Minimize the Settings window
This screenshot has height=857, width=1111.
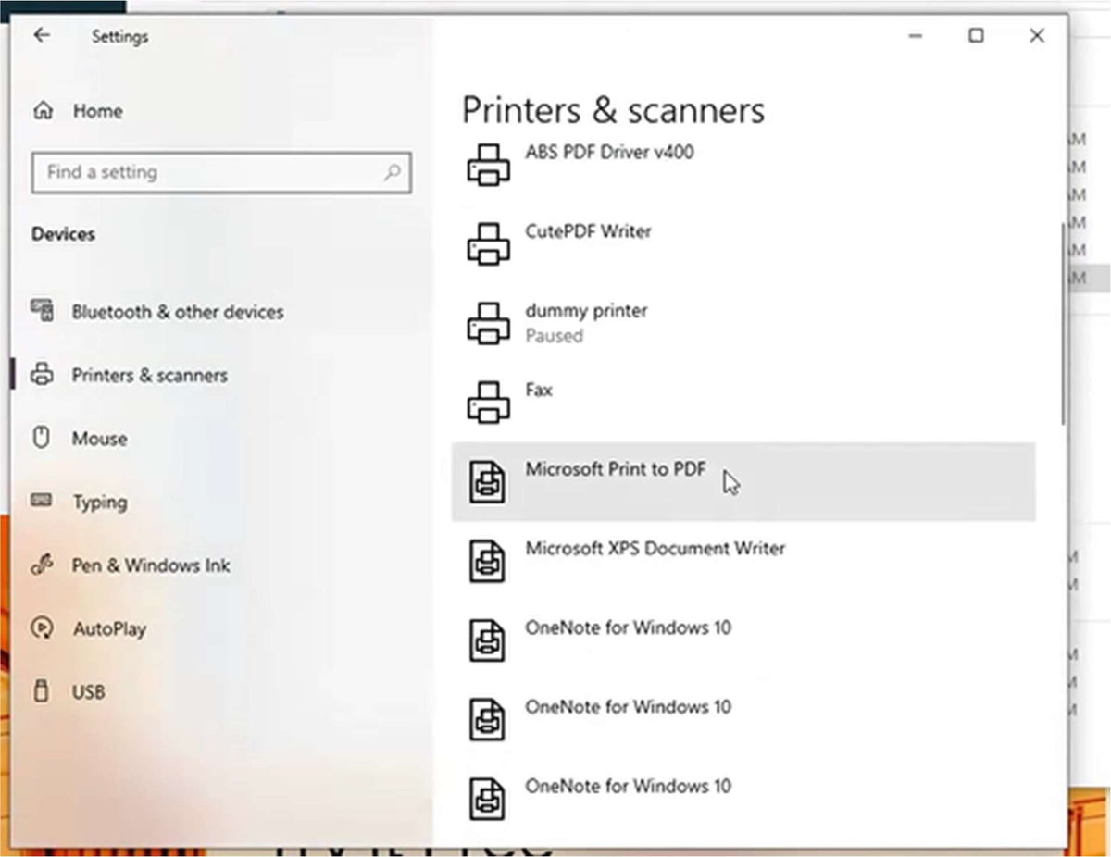point(915,36)
